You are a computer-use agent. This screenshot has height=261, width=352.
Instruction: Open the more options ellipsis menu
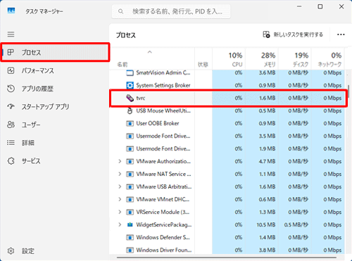(341, 34)
